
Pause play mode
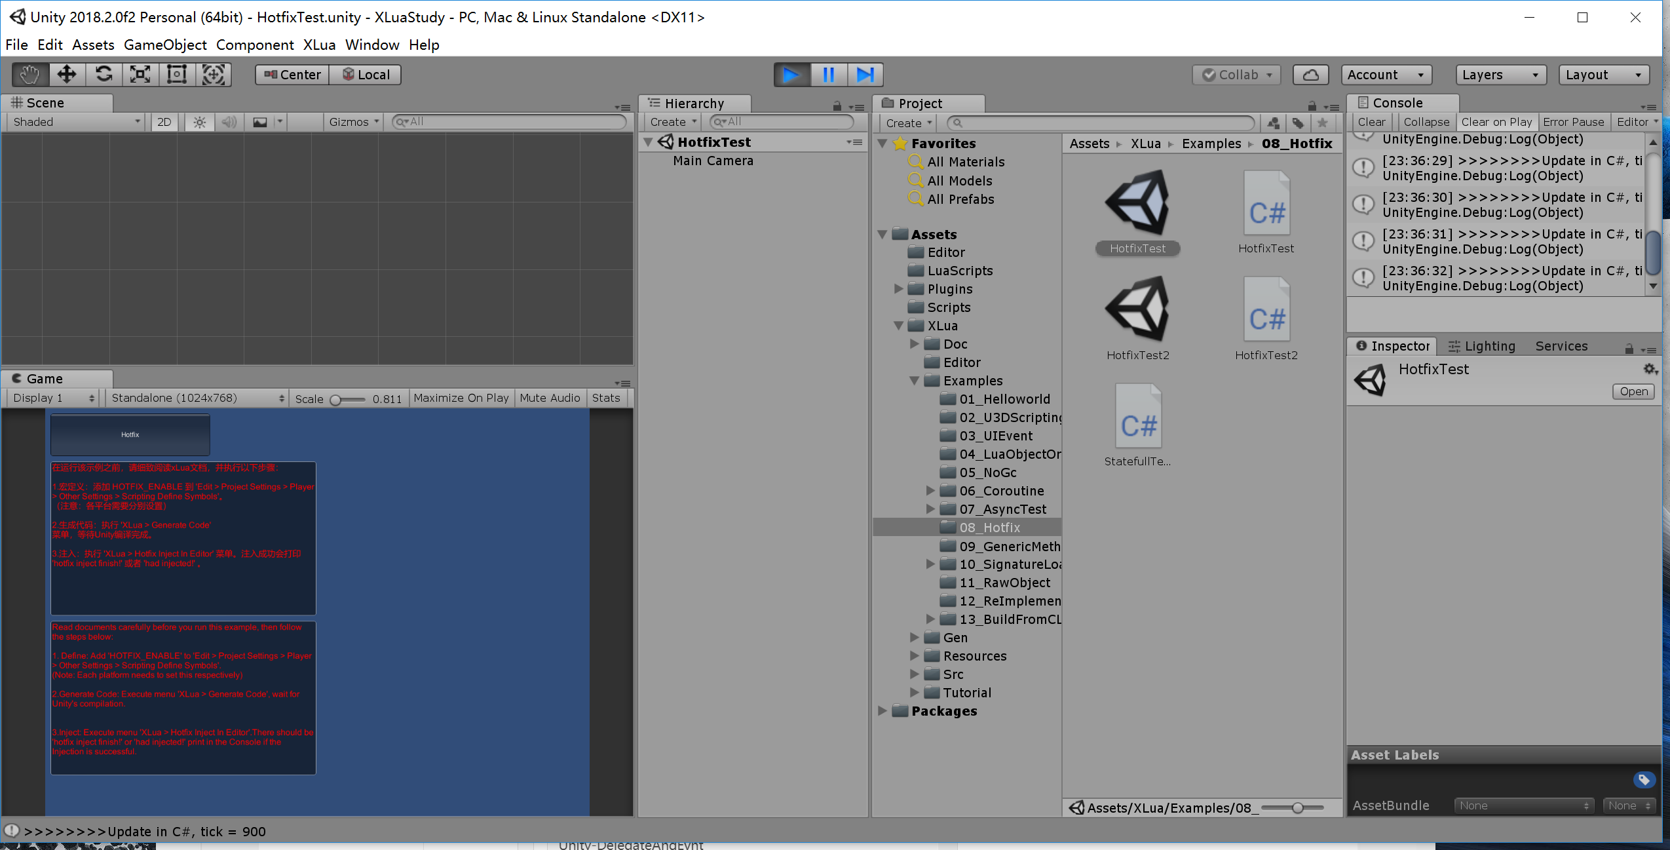coord(827,74)
